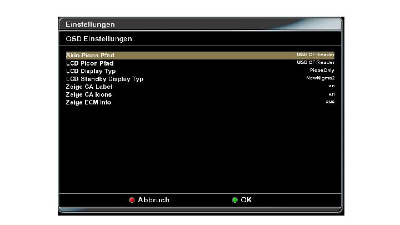Click the red Abbruch indicator dot
The height and width of the screenshot is (225, 400).
pos(132,200)
